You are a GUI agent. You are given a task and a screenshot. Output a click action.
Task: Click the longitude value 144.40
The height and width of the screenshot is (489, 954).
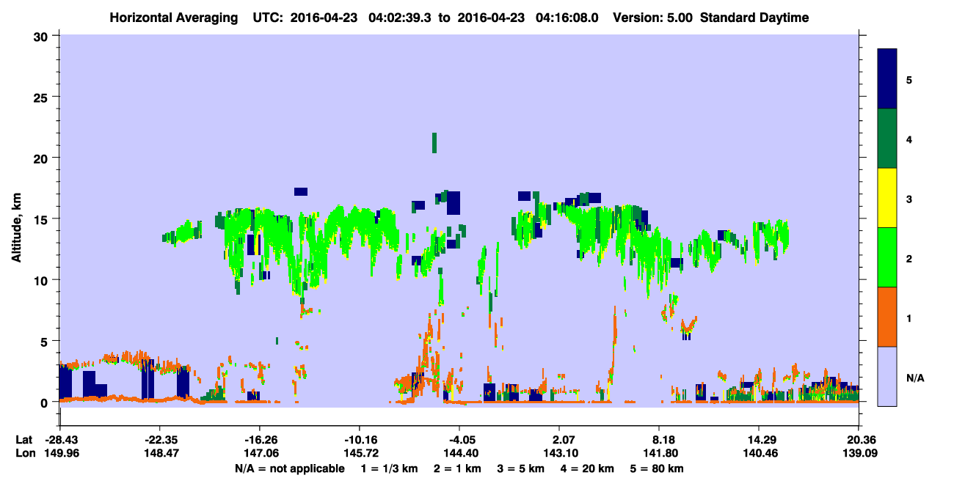point(459,454)
